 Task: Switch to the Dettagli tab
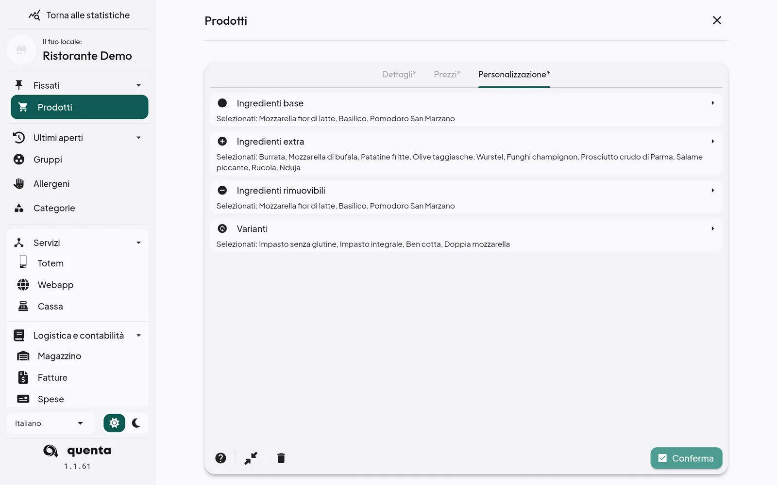tap(399, 75)
